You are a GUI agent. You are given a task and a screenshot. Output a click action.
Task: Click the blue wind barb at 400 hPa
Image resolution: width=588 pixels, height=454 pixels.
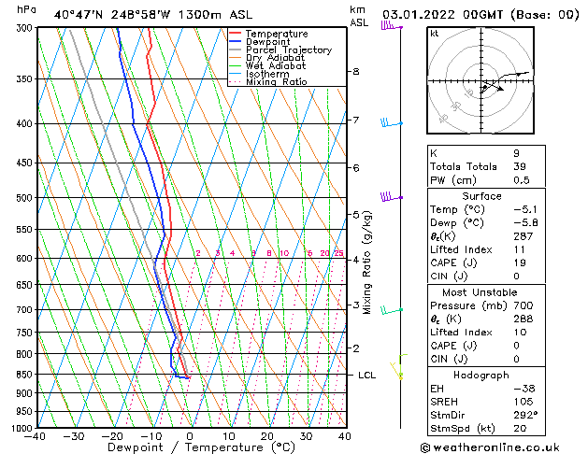click(392, 122)
